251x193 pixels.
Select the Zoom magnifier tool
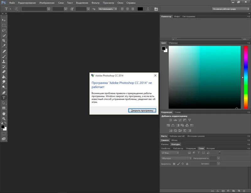(4, 119)
